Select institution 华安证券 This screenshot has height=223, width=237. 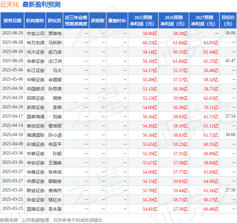pos(36,162)
